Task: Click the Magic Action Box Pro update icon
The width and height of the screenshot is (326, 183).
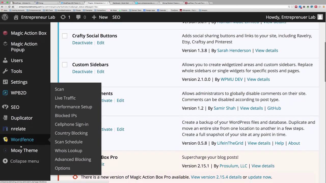Action: pos(75,177)
